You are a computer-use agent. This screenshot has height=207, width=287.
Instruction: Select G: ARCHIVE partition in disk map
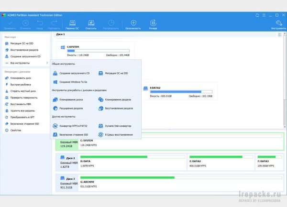point(181,183)
